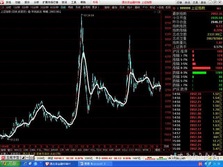
Task: Switch chart to 月线 period
Action: (78, 7)
